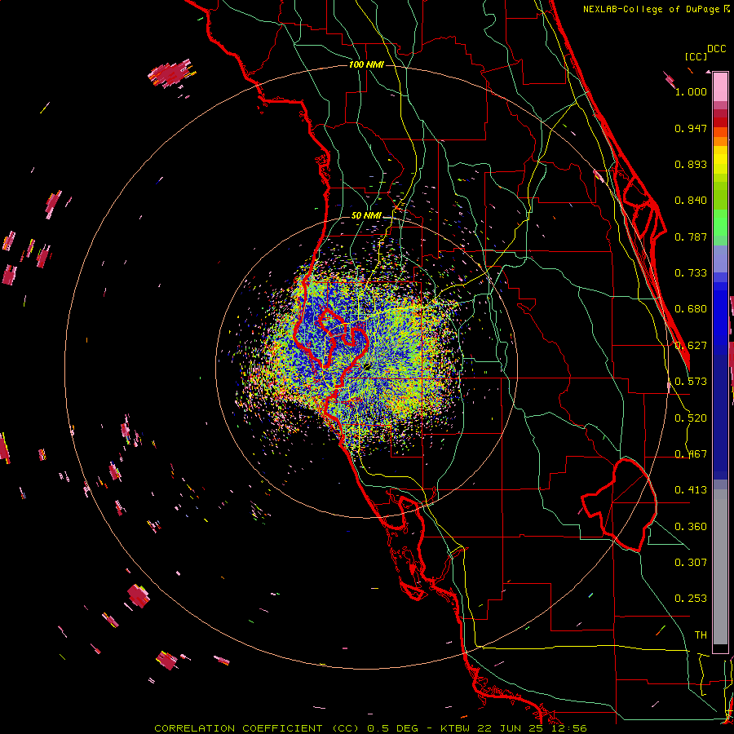Viewport: 734px width, 734px height.
Task: Click the 0.413 value on the color scale
Action: 691,490
